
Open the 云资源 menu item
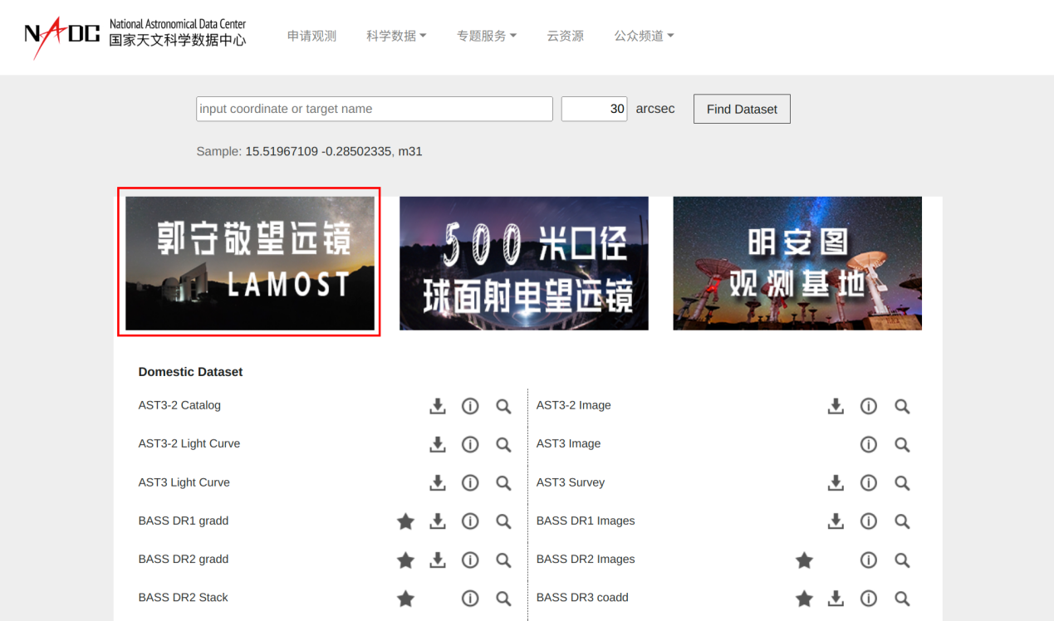(565, 36)
